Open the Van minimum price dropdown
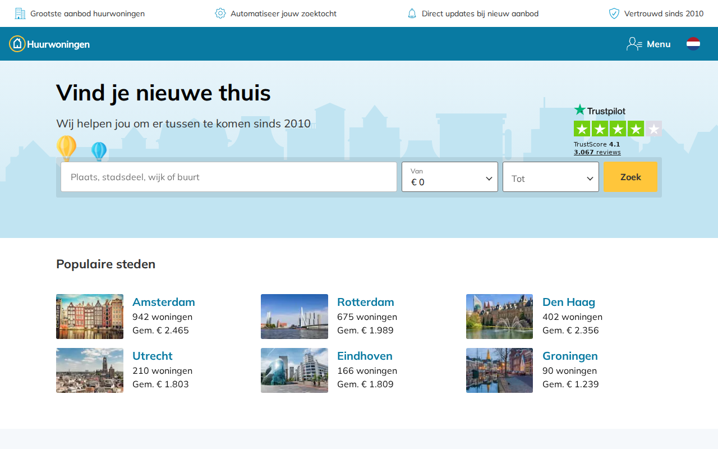Screen dimensions: 718x449 [x=450, y=177]
